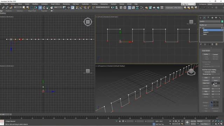Click Edit Named Selection Sets icon
Image resolution: width=224 pixels, height=126 pixels.
[93, 8]
